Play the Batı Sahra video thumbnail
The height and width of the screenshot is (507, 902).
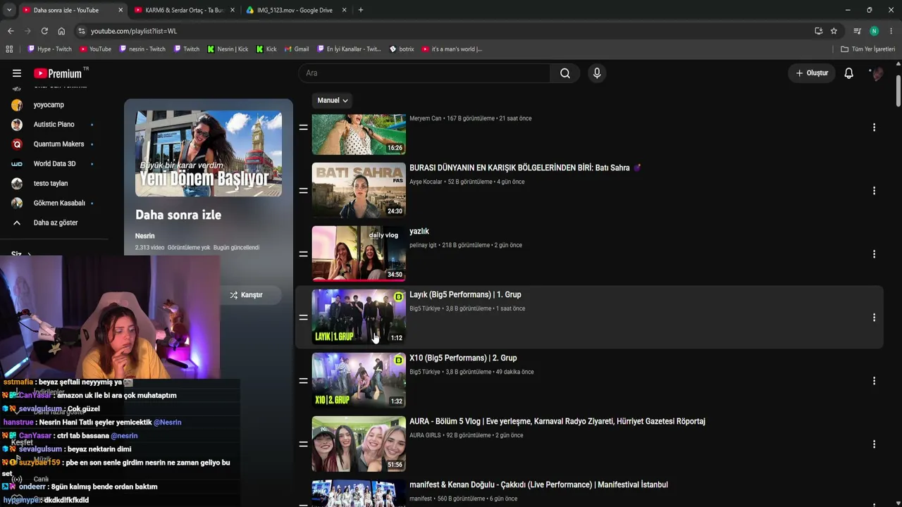point(359,191)
